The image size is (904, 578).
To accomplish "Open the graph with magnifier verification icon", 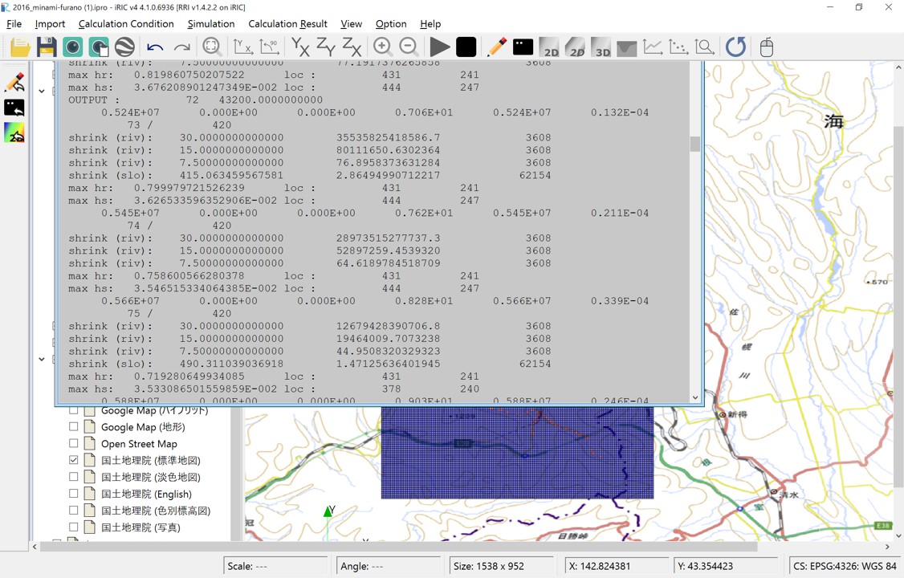I will 705,47.
